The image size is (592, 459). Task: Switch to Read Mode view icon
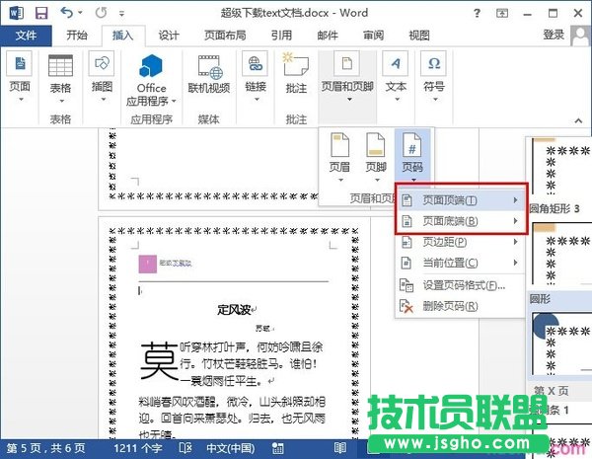coord(340,448)
